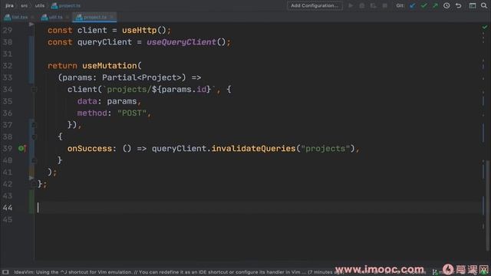Click the "POST" string on line 36
Viewport: 491px width, 276px height.
tap(132, 113)
